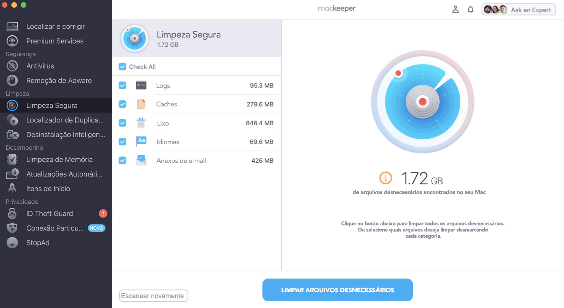Open Remoção de Adware via its hand icon
This screenshot has height=308, width=564.
coord(12,80)
